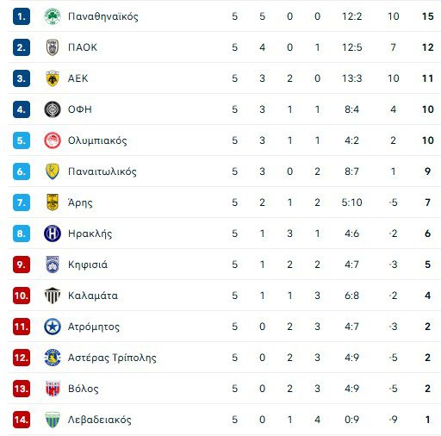Click the Παναθηναϊκός 15 points value
441x436 pixels.
[x=427, y=16]
